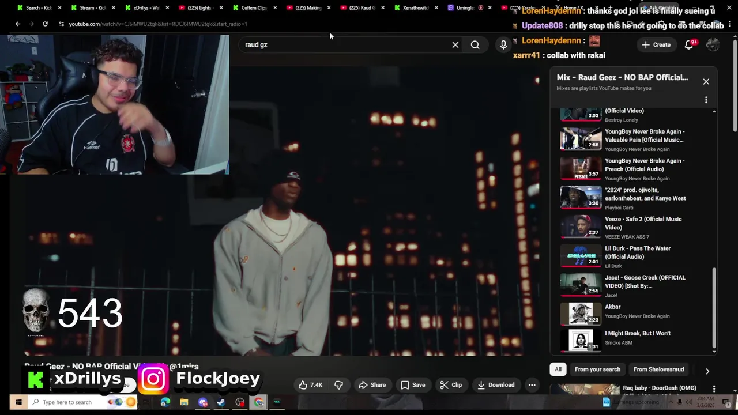
Task: Open the account avatar menu
Action: click(x=713, y=44)
